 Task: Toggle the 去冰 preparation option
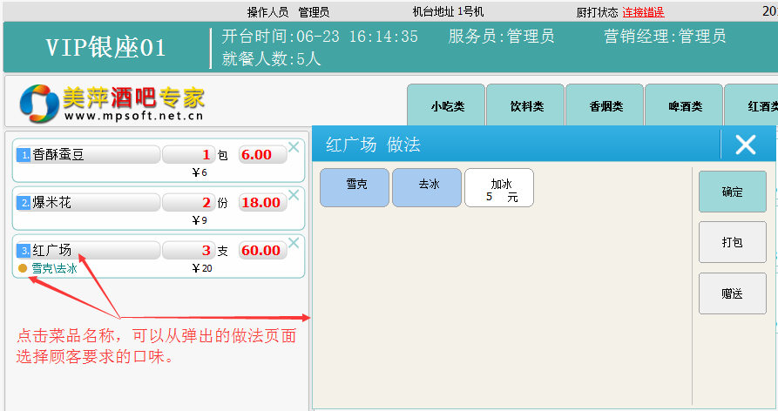pyautogui.click(x=427, y=187)
